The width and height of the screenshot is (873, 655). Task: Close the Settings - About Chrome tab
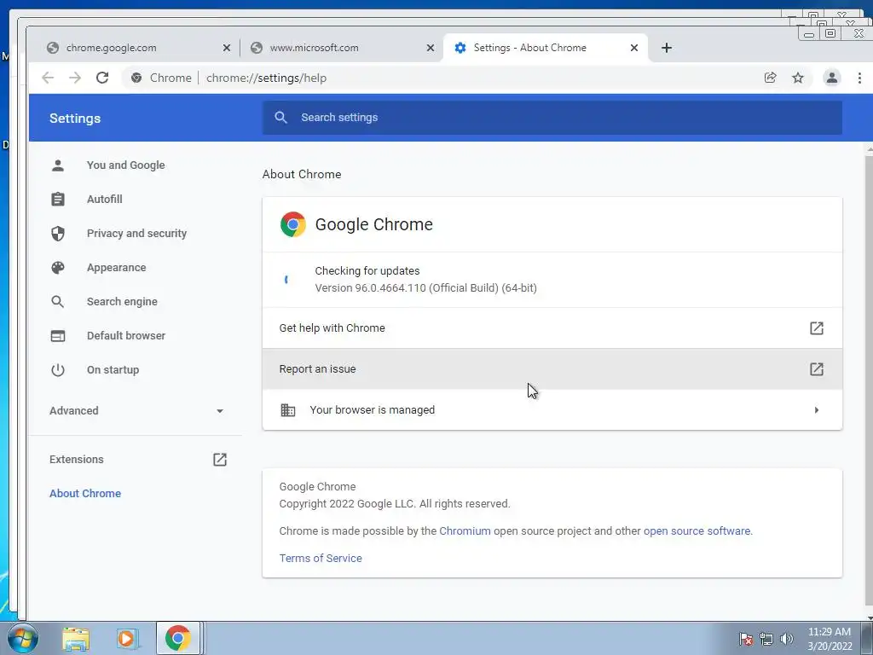point(634,48)
